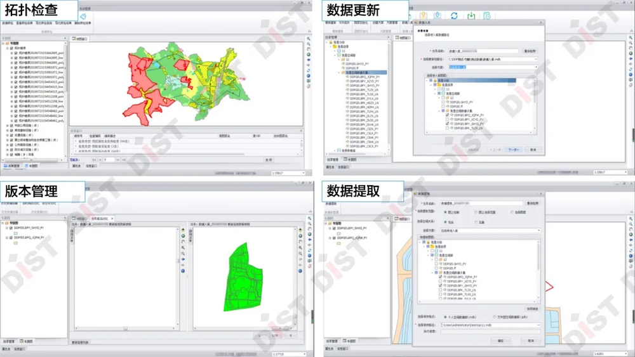Image resolution: width=635 pixels, height=357 pixels.
Task: Click 下一步 in the data update wizard
Action: pos(513,150)
